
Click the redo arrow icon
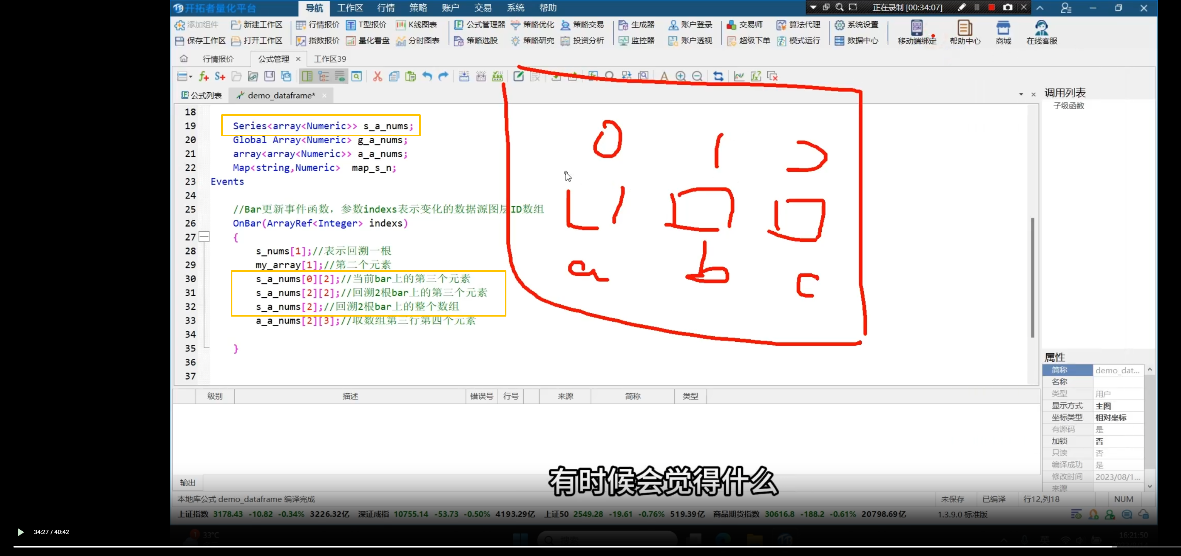(443, 76)
